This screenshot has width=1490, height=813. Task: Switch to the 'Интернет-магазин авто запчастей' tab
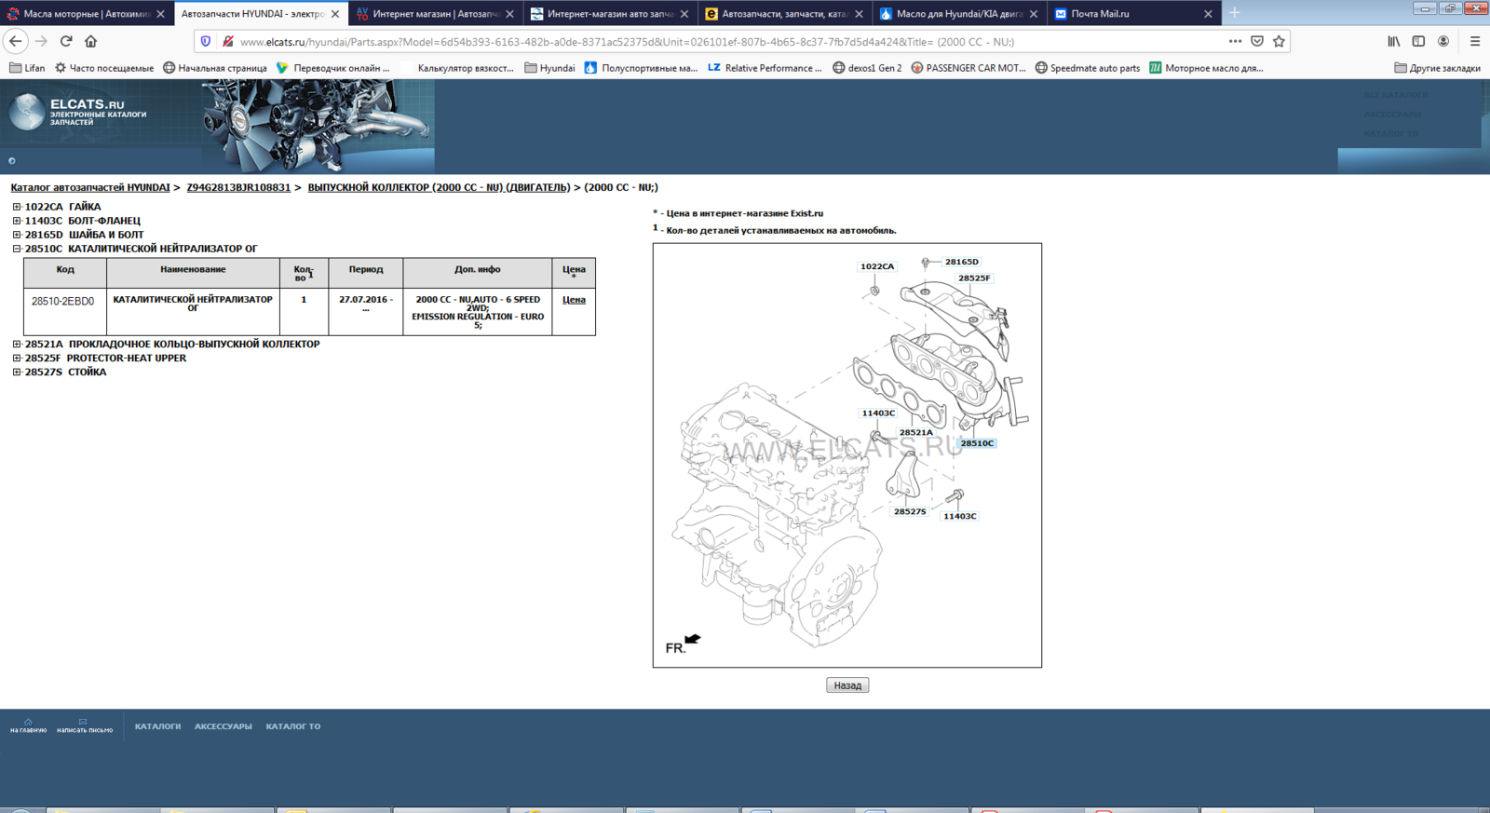pos(610,14)
